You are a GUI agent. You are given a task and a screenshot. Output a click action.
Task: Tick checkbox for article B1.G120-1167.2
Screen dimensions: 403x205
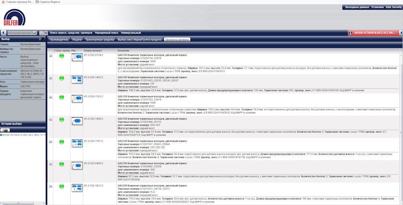point(51,142)
